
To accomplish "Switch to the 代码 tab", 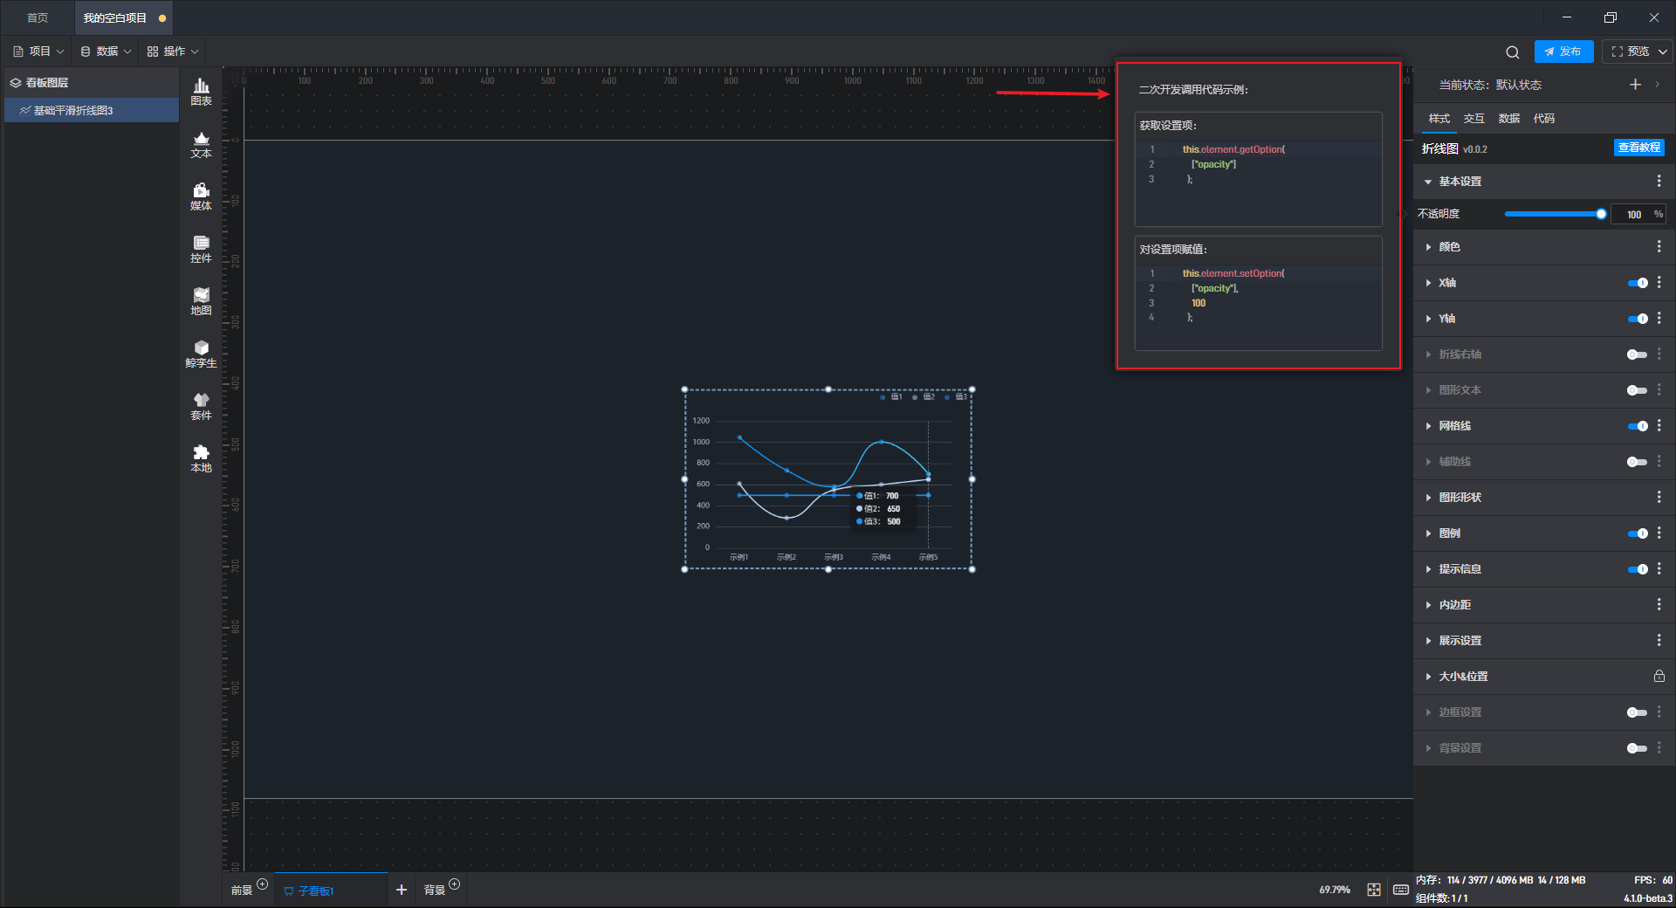I will tap(1543, 119).
